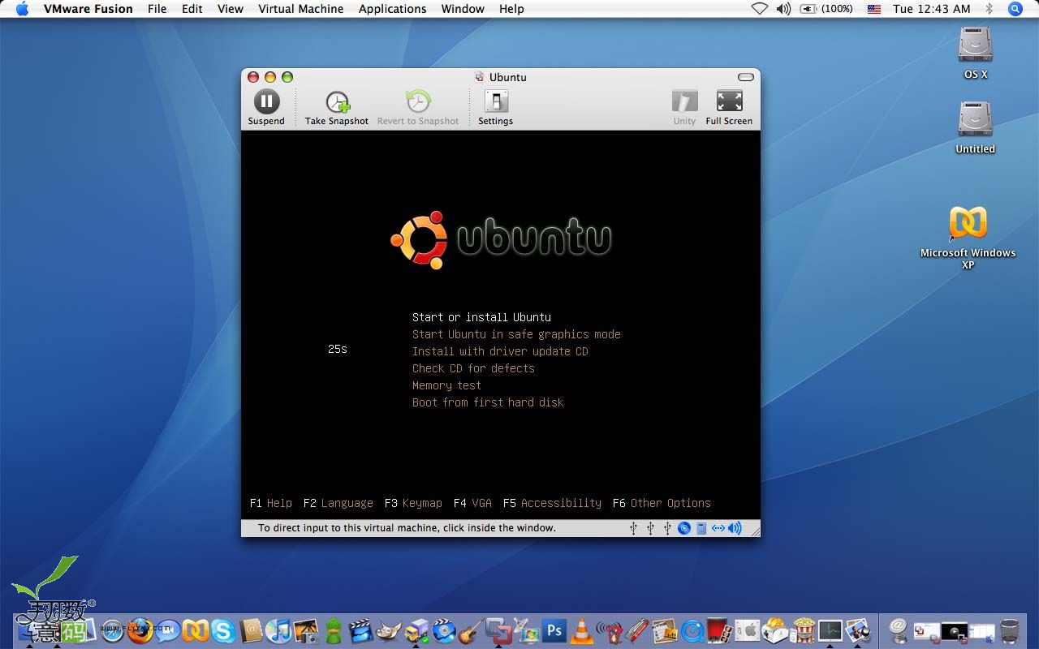Open Skype from the dock
This screenshot has height=649, width=1039.
[223, 630]
